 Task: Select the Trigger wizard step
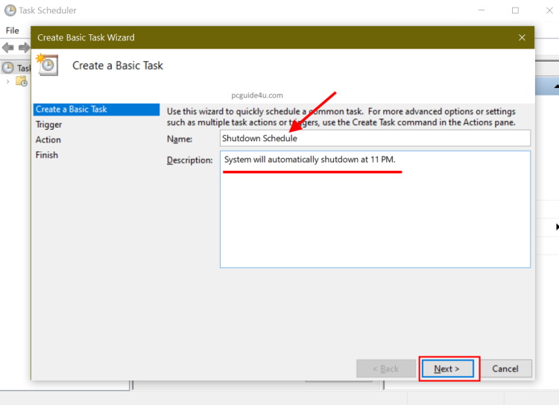(x=49, y=125)
